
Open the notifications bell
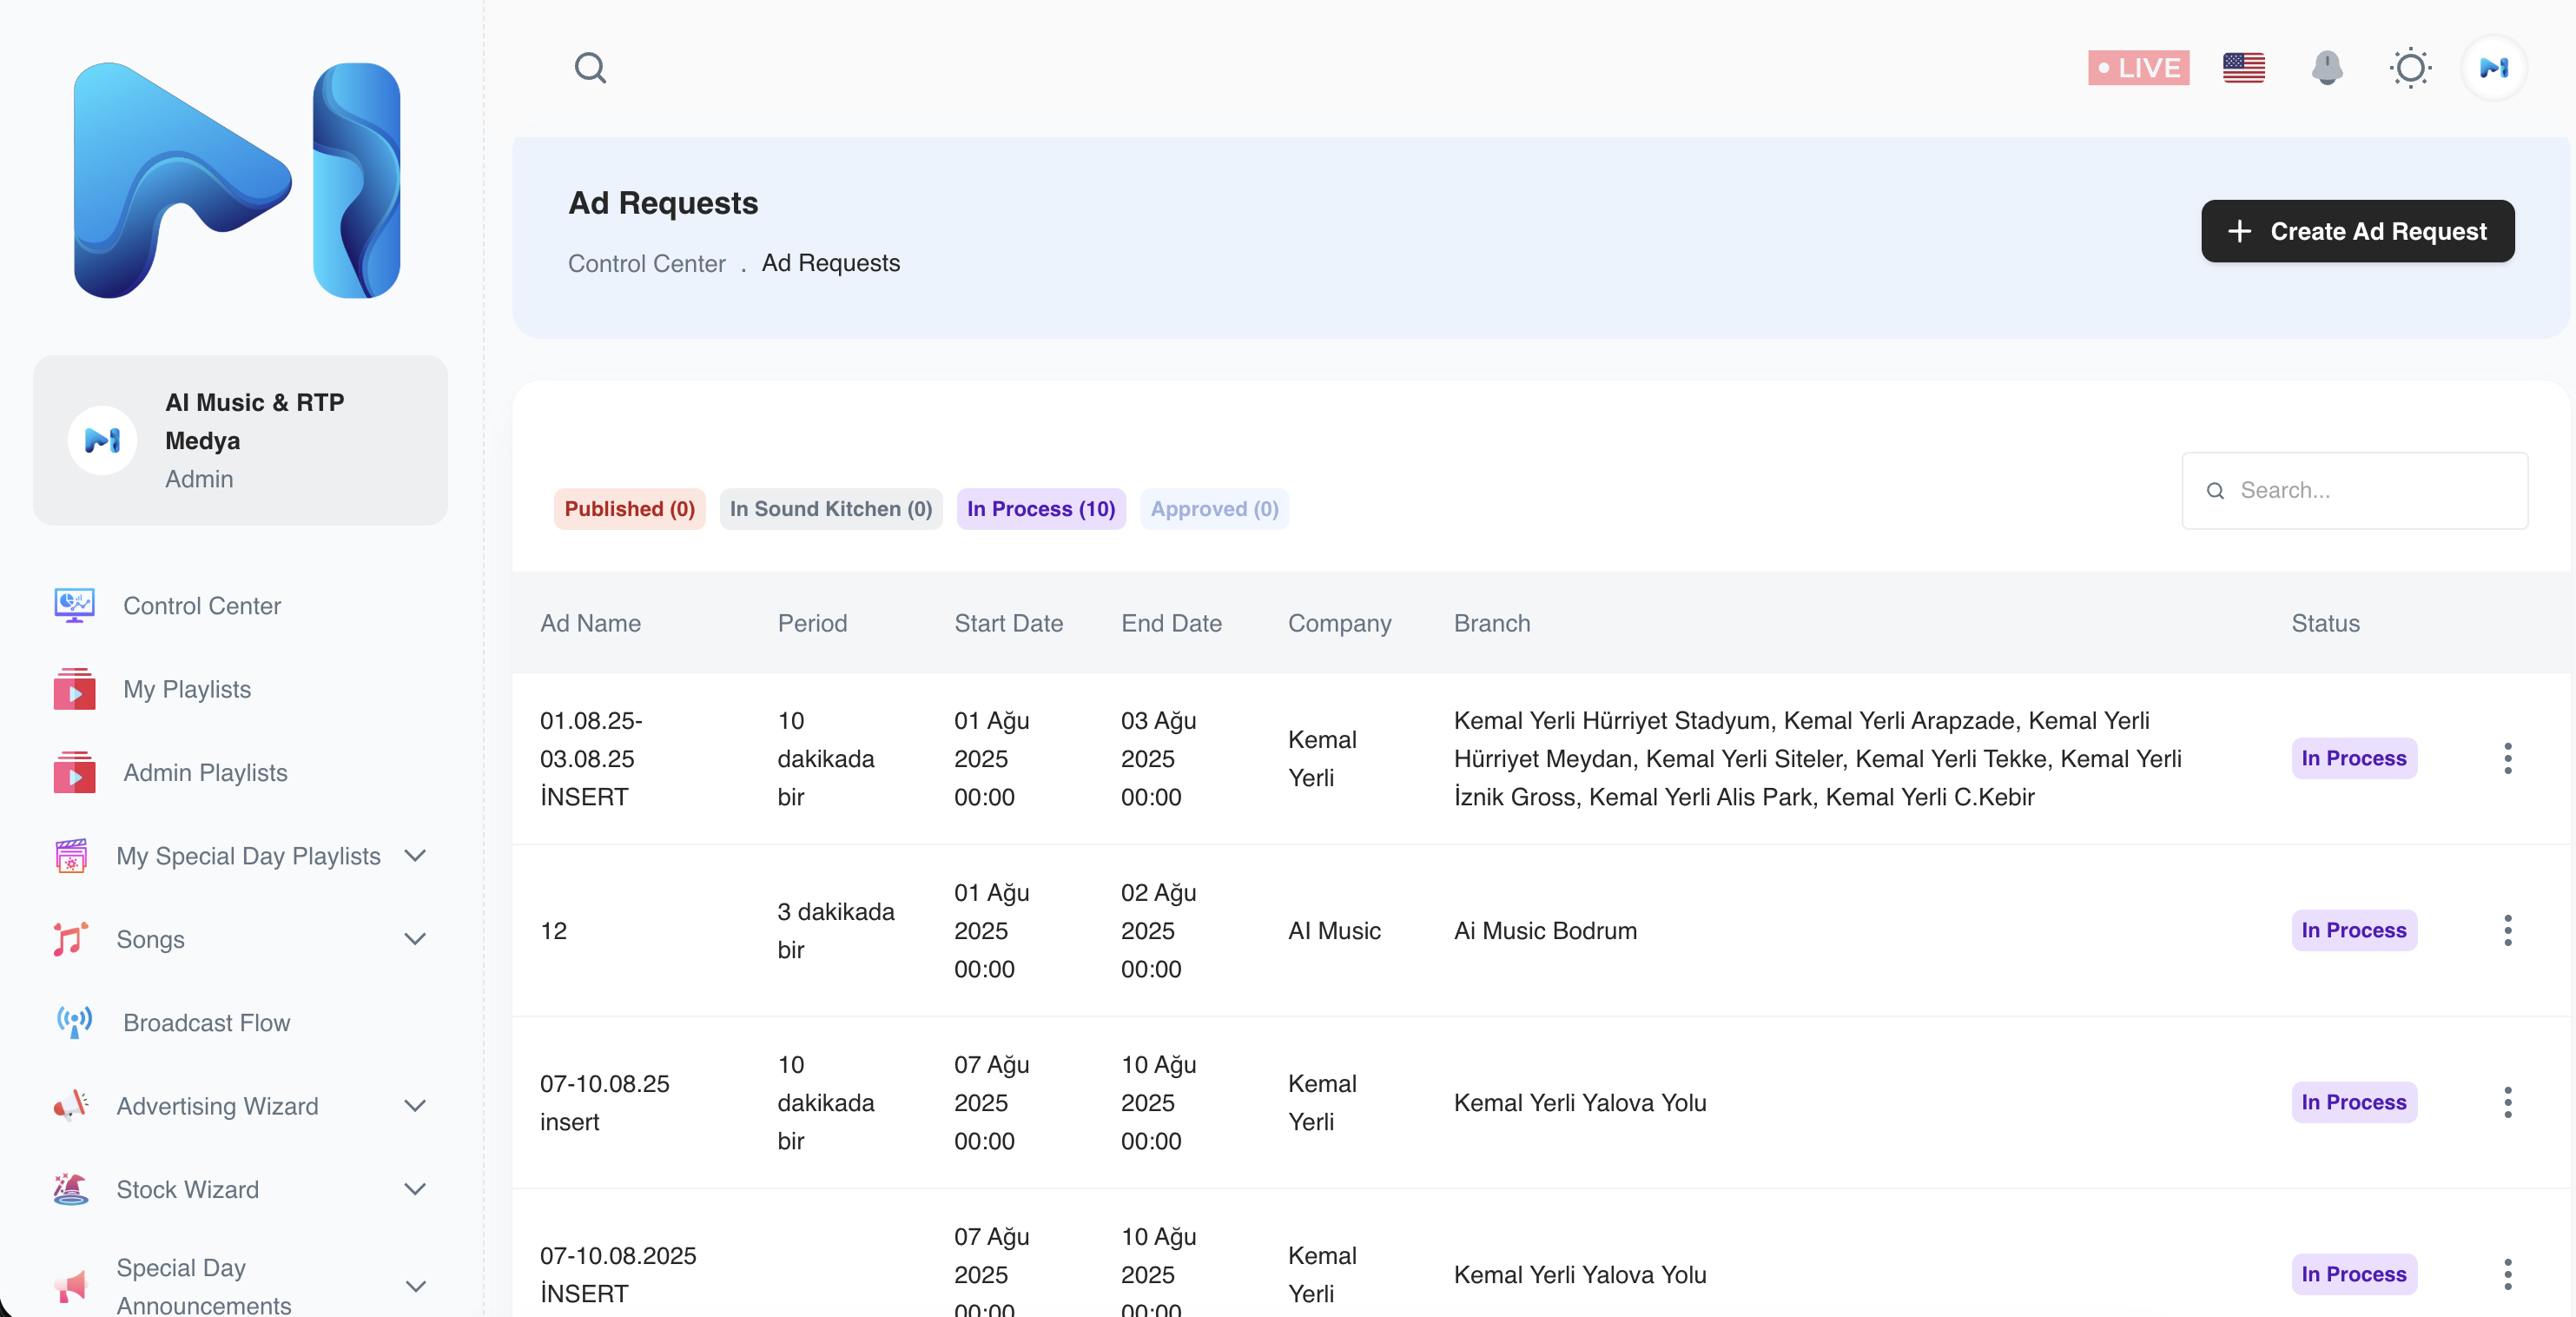coord(2326,68)
